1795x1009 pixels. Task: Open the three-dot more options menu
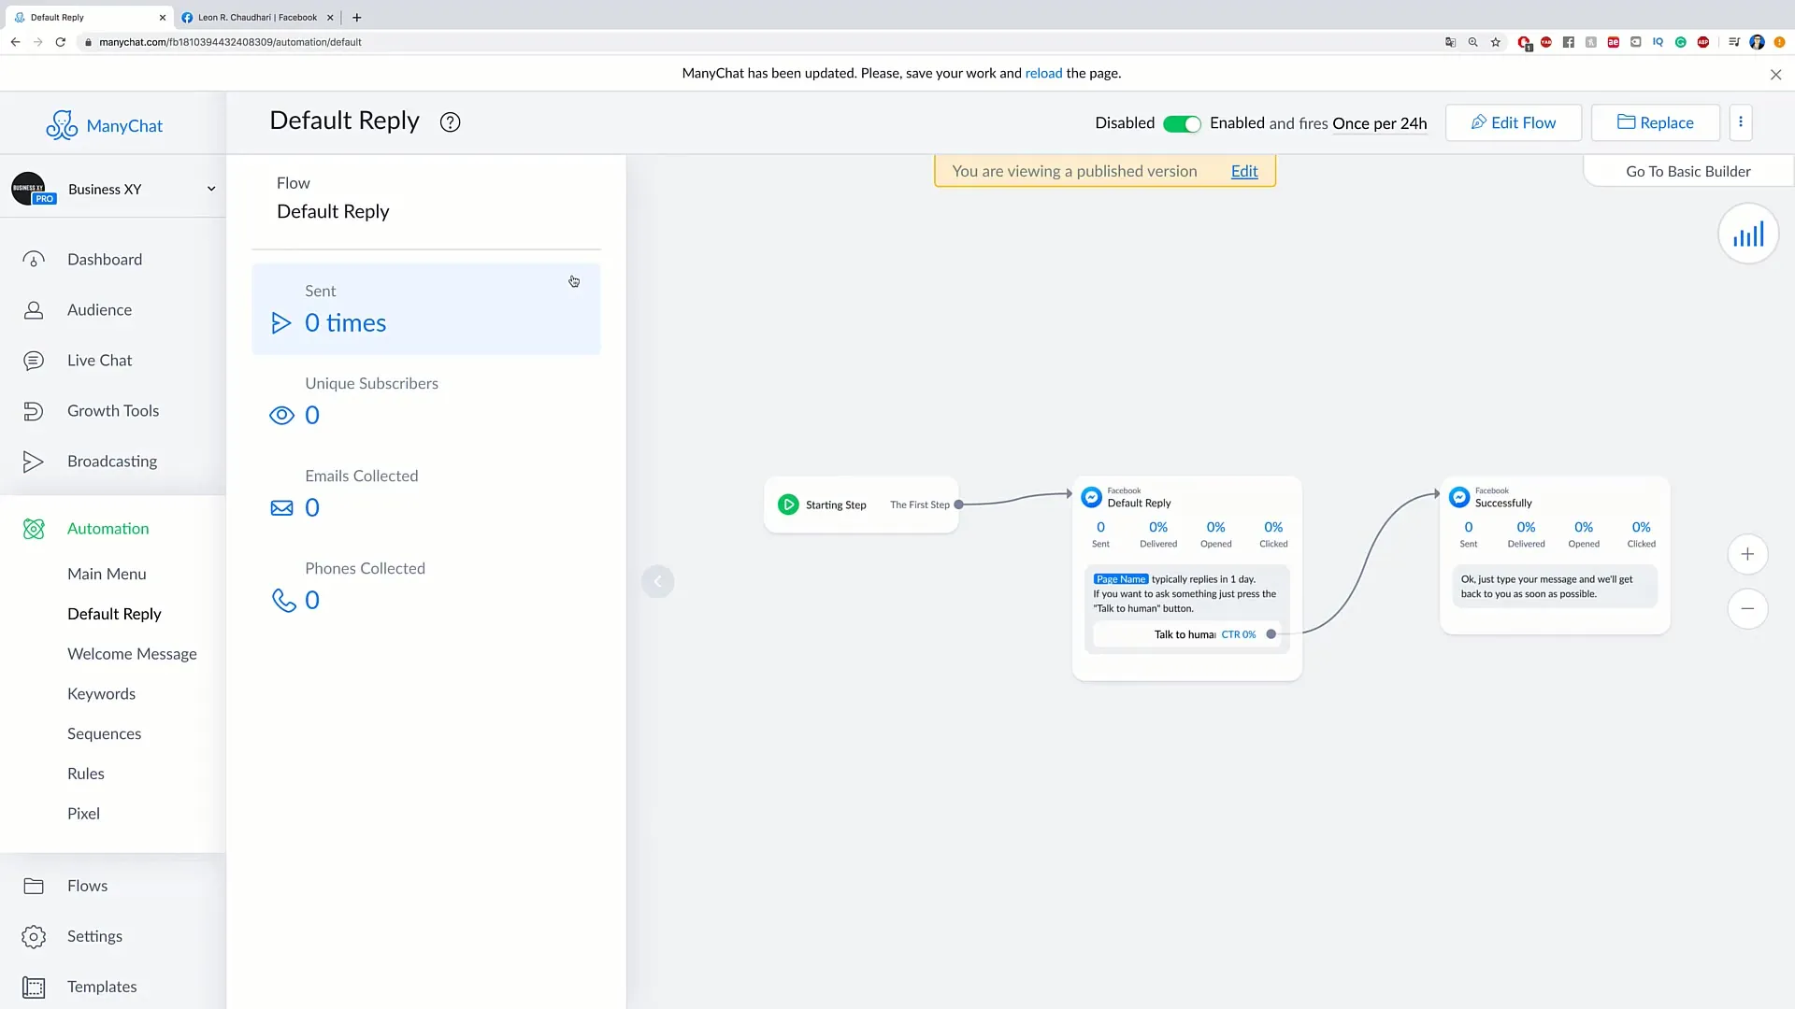coord(1740,122)
